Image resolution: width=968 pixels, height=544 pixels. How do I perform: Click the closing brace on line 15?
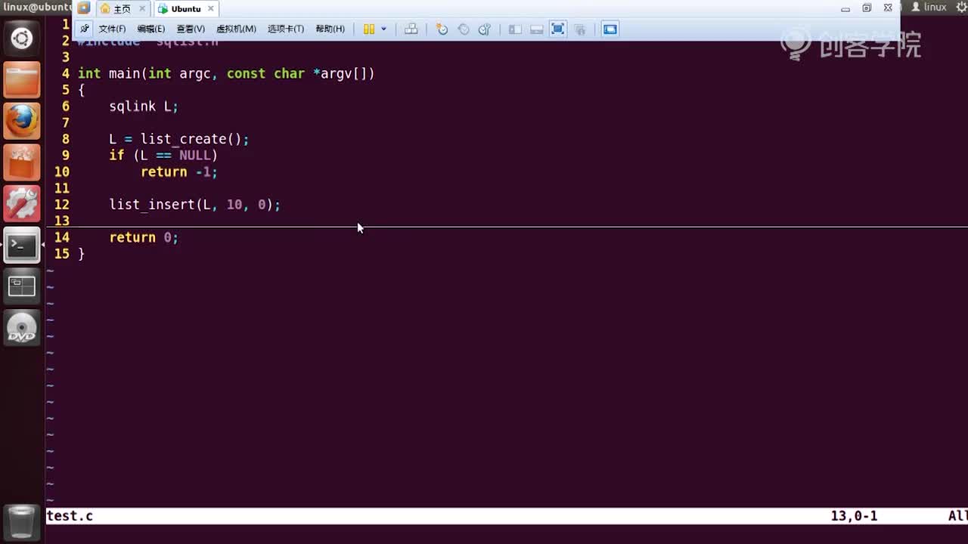coord(82,254)
